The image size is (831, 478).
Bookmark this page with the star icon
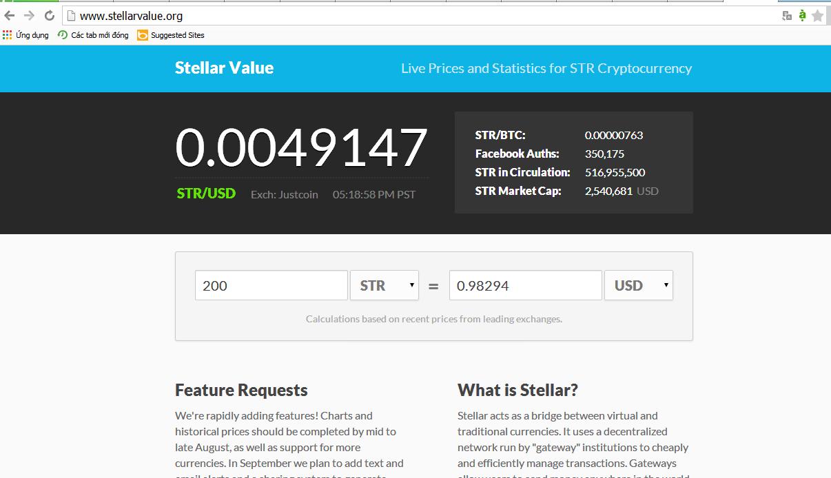[818, 15]
